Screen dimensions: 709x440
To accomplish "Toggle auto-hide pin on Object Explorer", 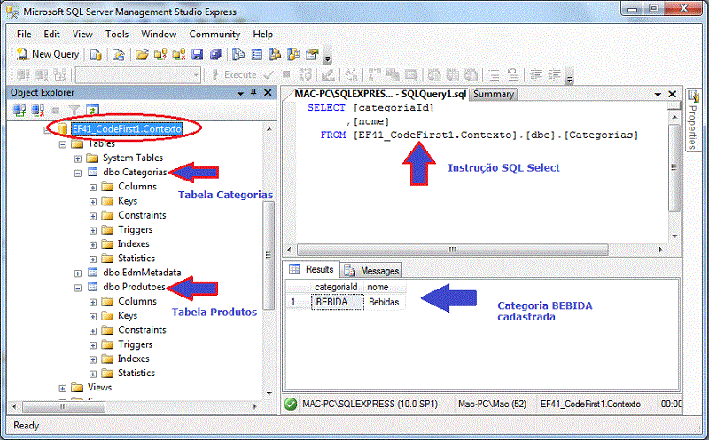I will click(x=253, y=92).
